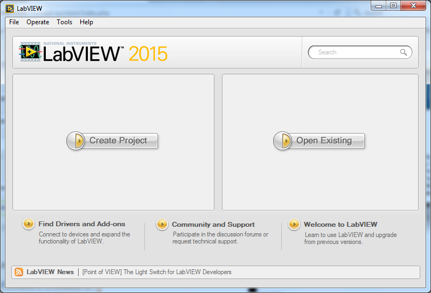Maximize the LabVIEW window
The width and height of the screenshot is (431, 293).
(x=393, y=5)
